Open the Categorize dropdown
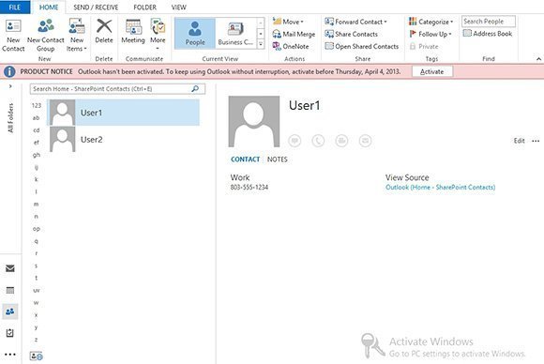 (431, 22)
